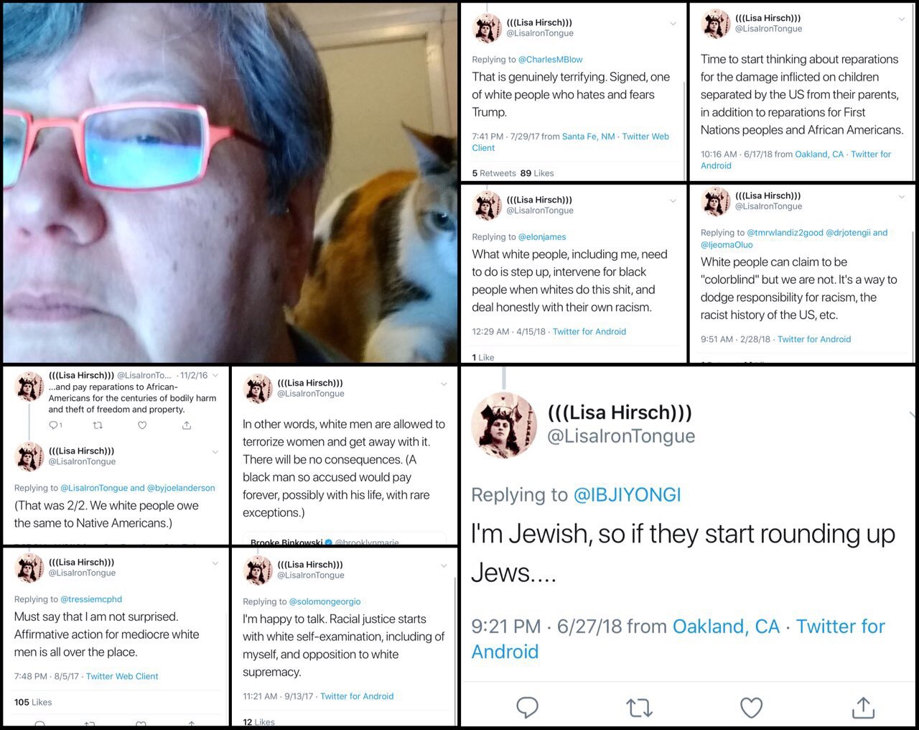Expand tweet menu on @tressiemcphd reply

point(215,563)
